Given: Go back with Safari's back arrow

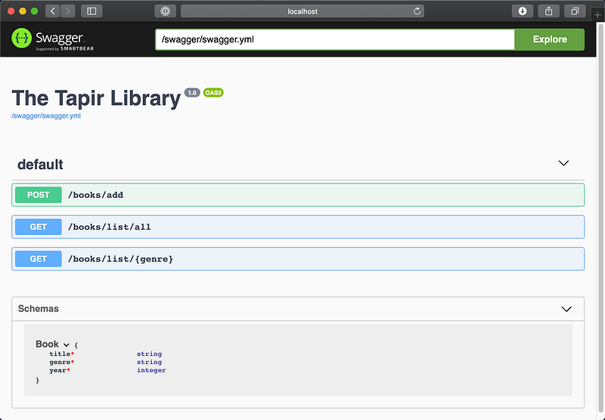Looking at the screenshot, I should click(53, 11).
